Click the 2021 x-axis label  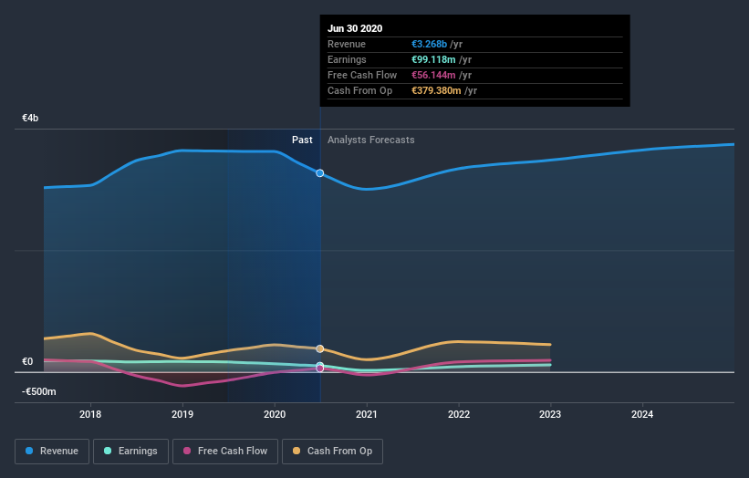pyautogui.click(x=367, y=414)
